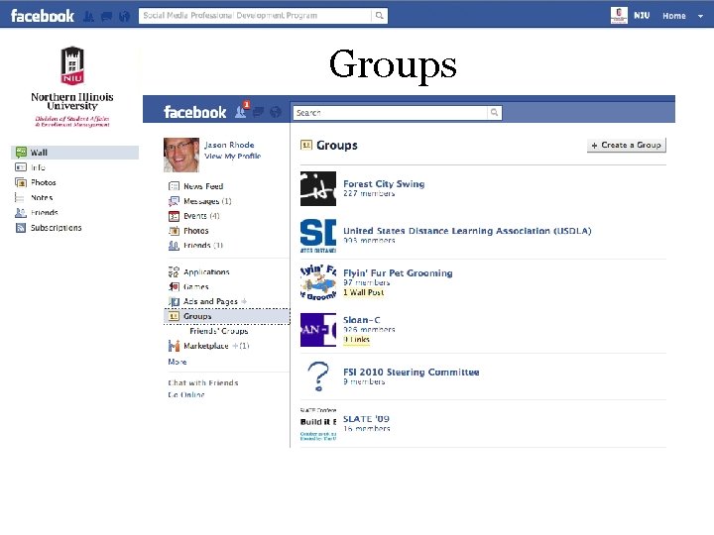714x535 pixels.
Task: Click the Subscriptions RSS icon
Action: tap(21, 228)
